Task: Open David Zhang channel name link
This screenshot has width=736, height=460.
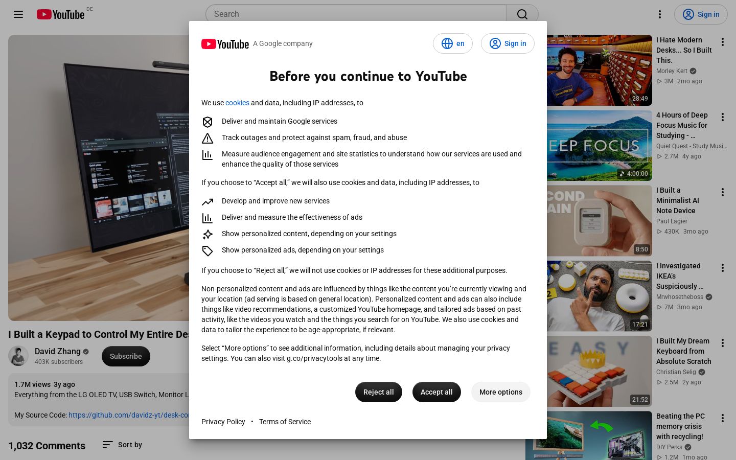Action: click(x=58, y=352)
